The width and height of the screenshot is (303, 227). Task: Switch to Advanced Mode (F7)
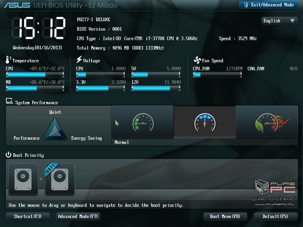click(78, 217)
